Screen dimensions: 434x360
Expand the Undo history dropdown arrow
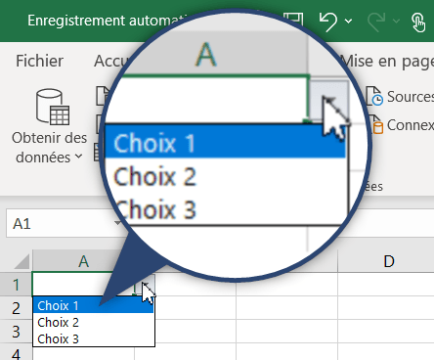coord(348,22)
